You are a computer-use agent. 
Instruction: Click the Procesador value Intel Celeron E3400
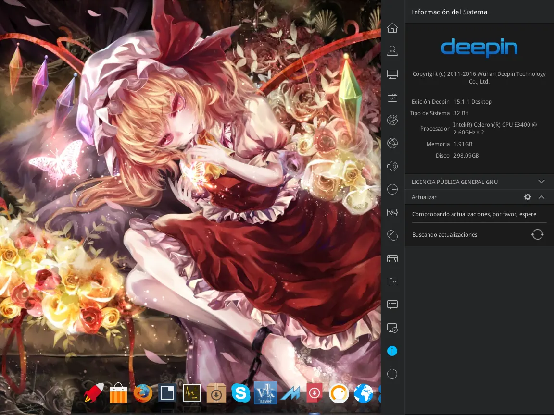coord(495,128)
